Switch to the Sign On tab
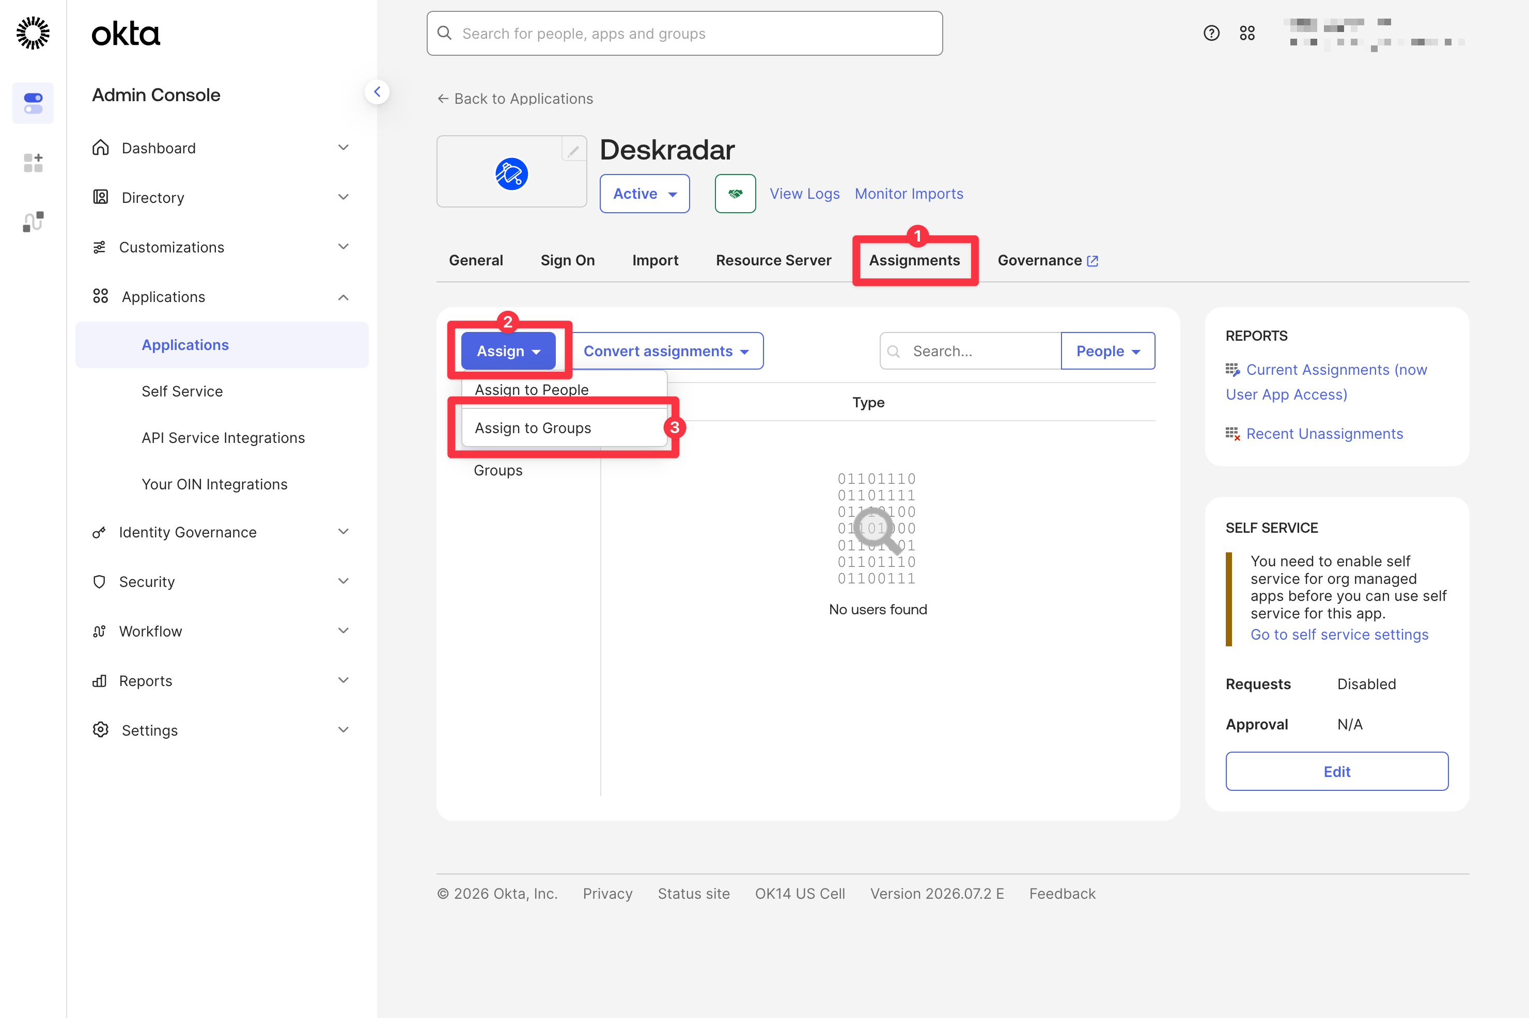 click(x=568, y=260)
